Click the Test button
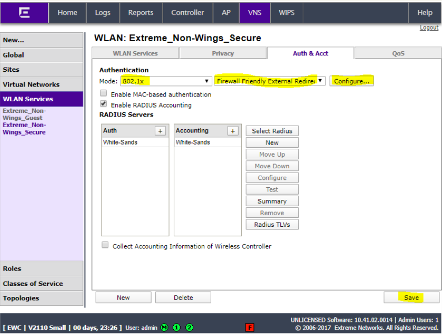Image resolution: width=442 pixels, height=335 pixels. click(272, 189)
